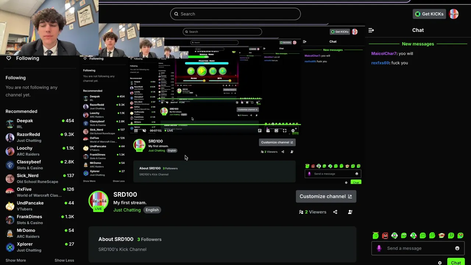
Task: Click the English language tag
Action: [x=152, y=210]
